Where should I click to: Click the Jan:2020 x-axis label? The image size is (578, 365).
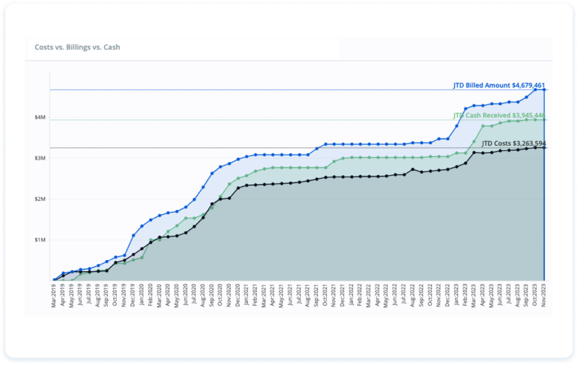click(141, 296)
